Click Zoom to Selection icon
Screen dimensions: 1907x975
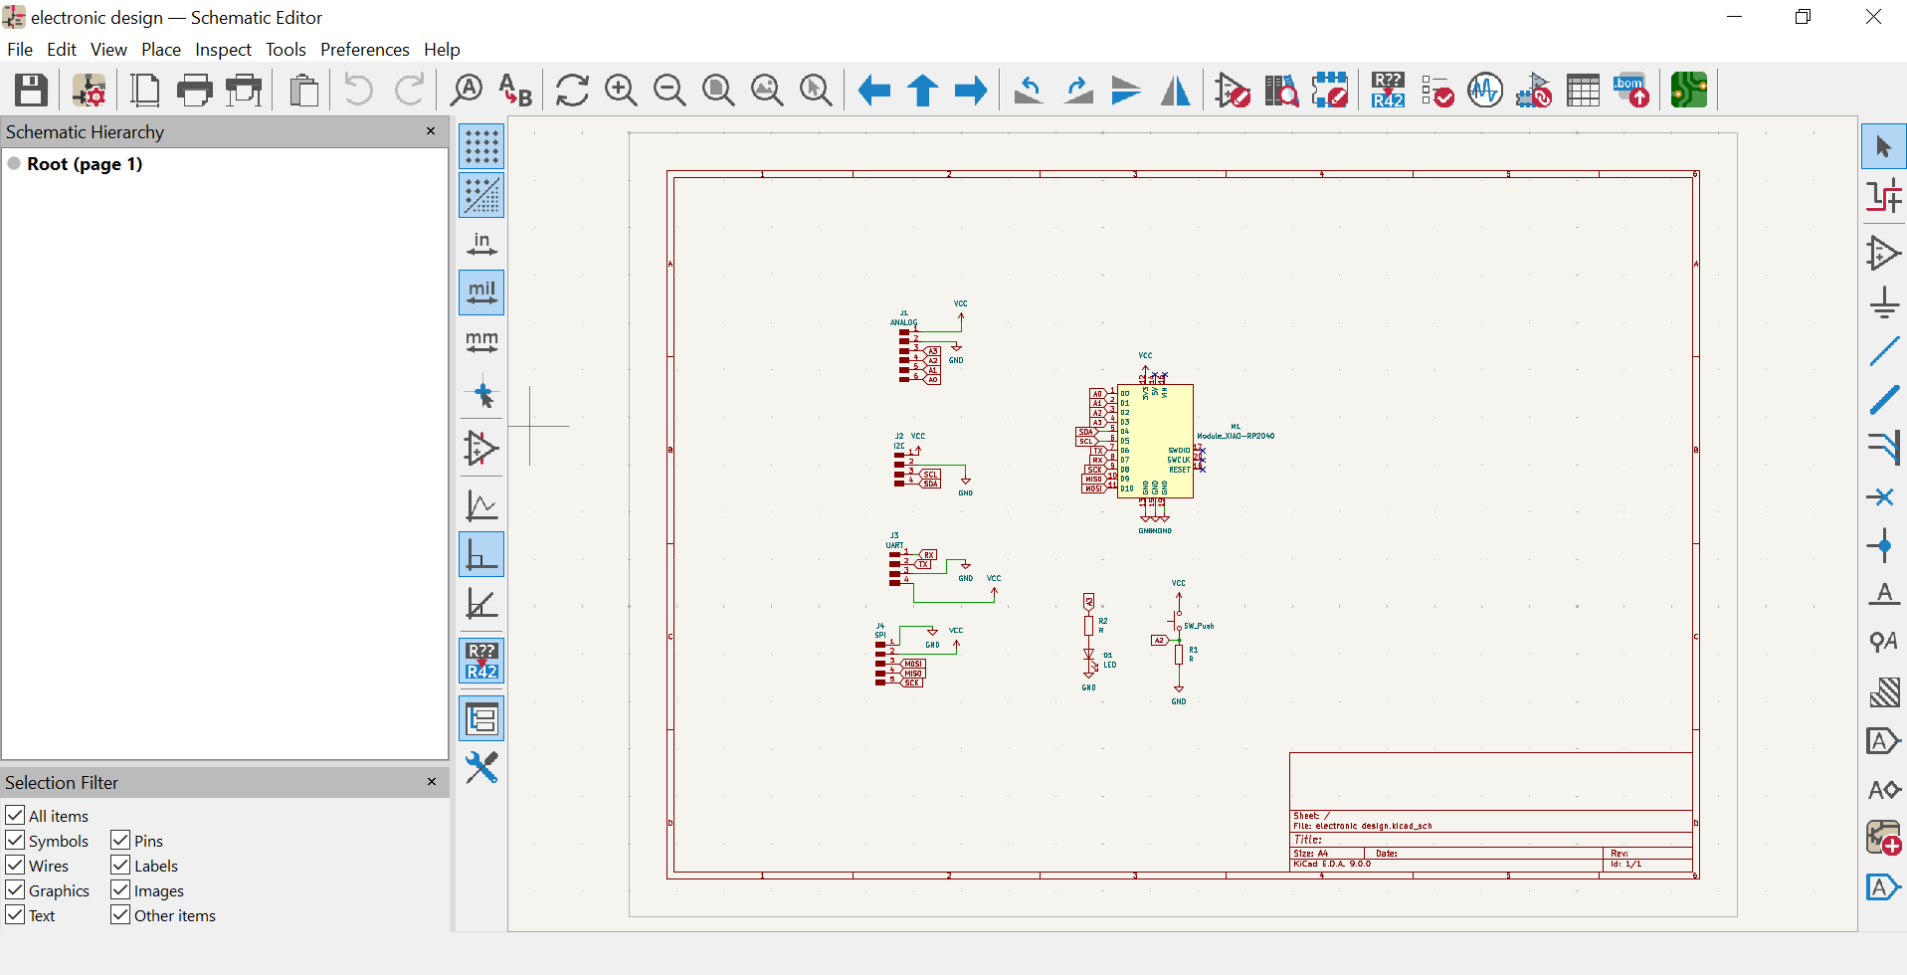pyautogui.click(x=816, y=91)
